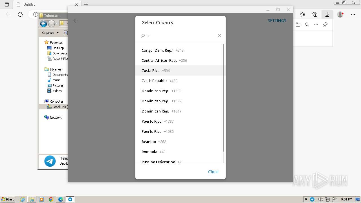Open volume control in system tray
Image resolution: width=361 pixels, height=203 pixels.
320,199
